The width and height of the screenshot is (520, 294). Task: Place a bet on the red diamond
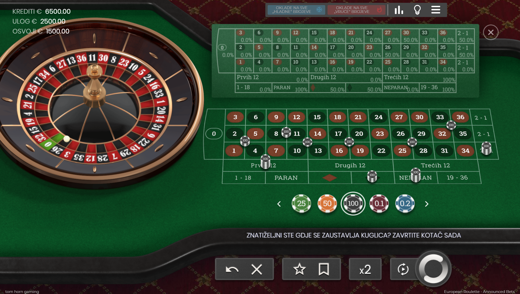[x=330, y=178]
